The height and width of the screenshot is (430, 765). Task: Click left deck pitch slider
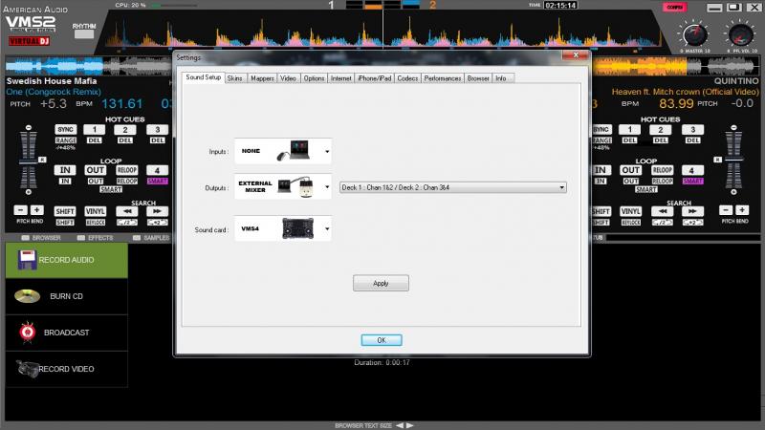(29, 160)
